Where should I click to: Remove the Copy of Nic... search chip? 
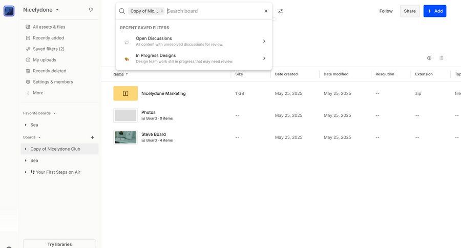pos(161,11)
